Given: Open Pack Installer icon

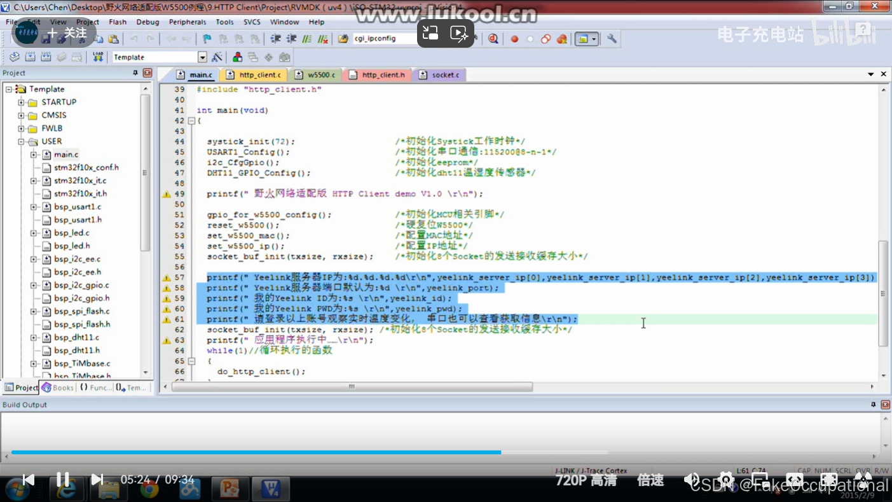Looking at the screenshot, I should [x=284, y=57].
